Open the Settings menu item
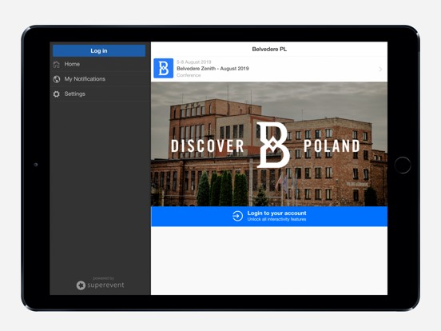 coord(100,94)
